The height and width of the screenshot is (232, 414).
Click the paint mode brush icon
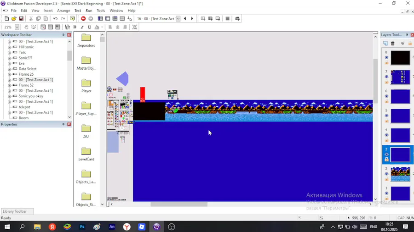click(x=34, y=27)
